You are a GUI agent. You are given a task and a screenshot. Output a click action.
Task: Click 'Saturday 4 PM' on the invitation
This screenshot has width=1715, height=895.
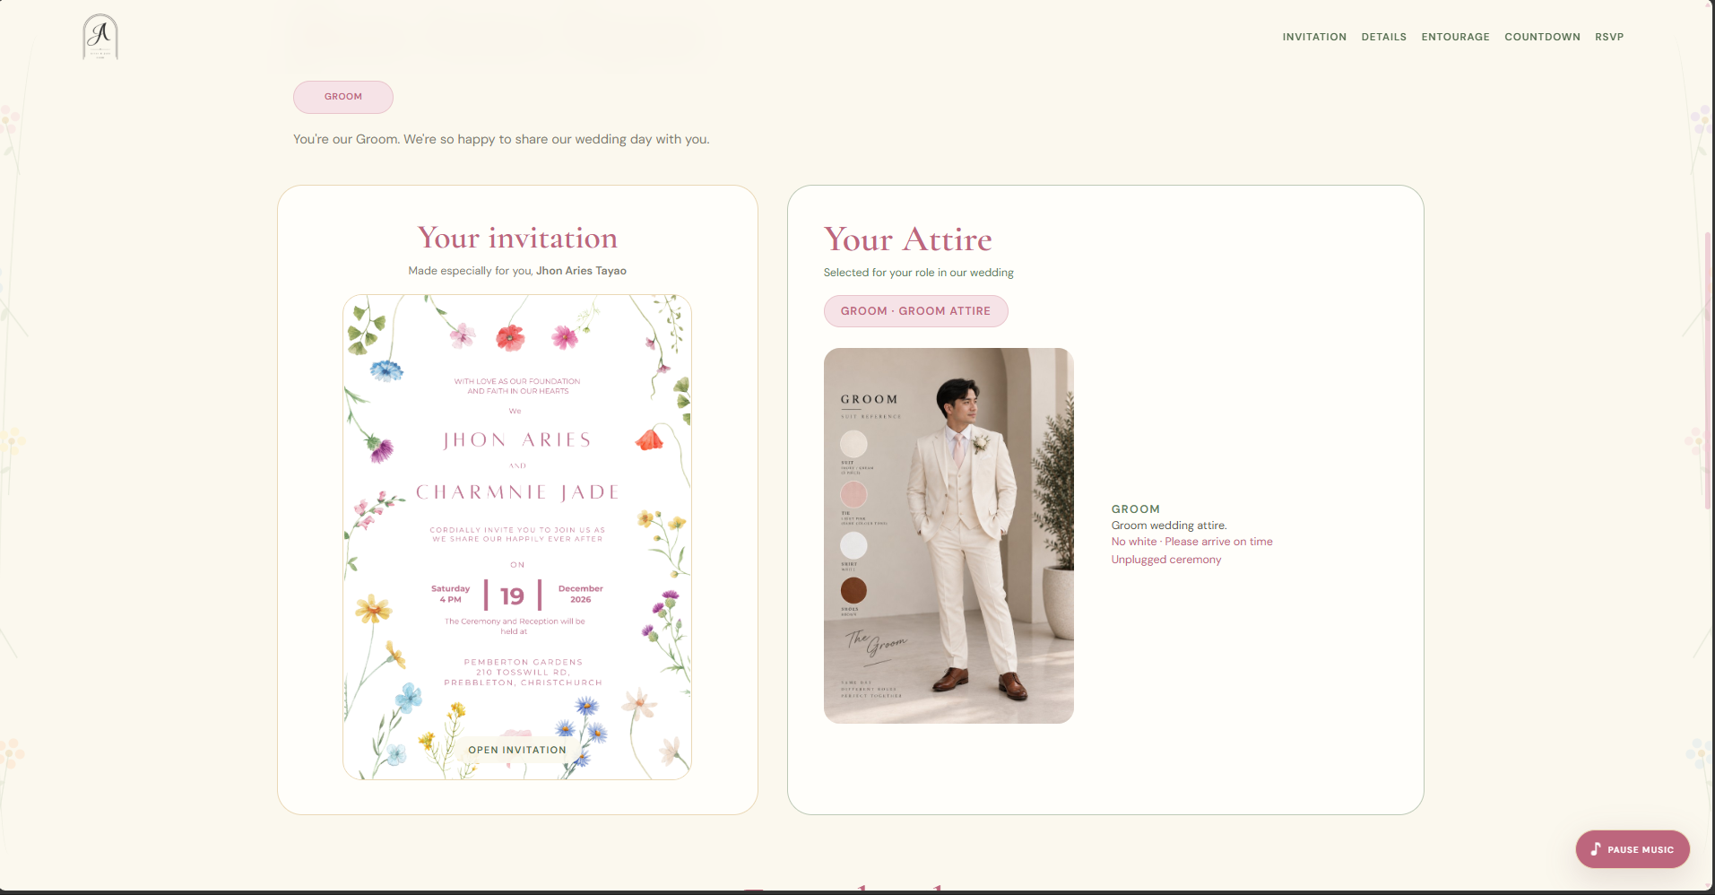[450, 594]
